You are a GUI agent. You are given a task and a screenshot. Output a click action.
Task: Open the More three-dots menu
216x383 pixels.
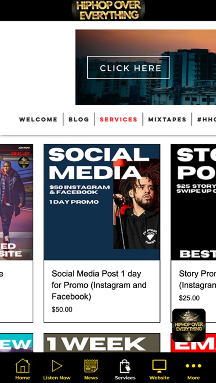[193, 366]
